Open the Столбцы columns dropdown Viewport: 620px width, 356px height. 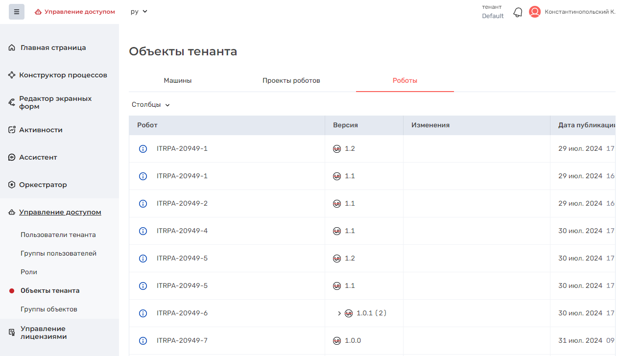coord(150,105)
